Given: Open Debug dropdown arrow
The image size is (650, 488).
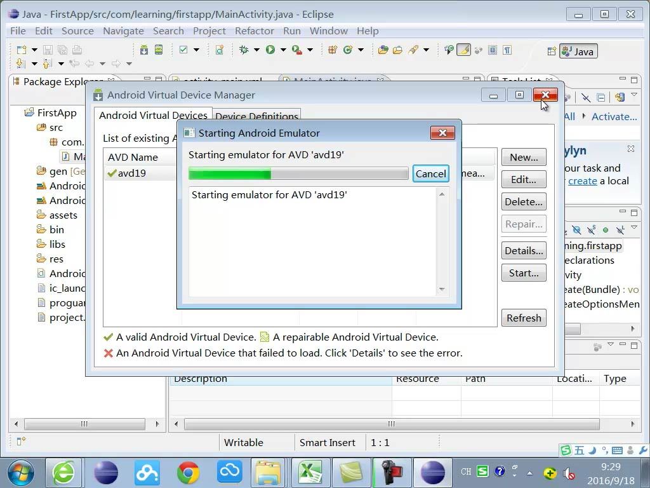Looking at the screenshot, I should pyautogui.click(x=256, y=50).
